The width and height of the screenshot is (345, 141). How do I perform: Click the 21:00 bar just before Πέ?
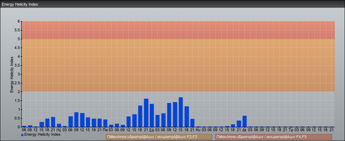(x=53, y=122)
